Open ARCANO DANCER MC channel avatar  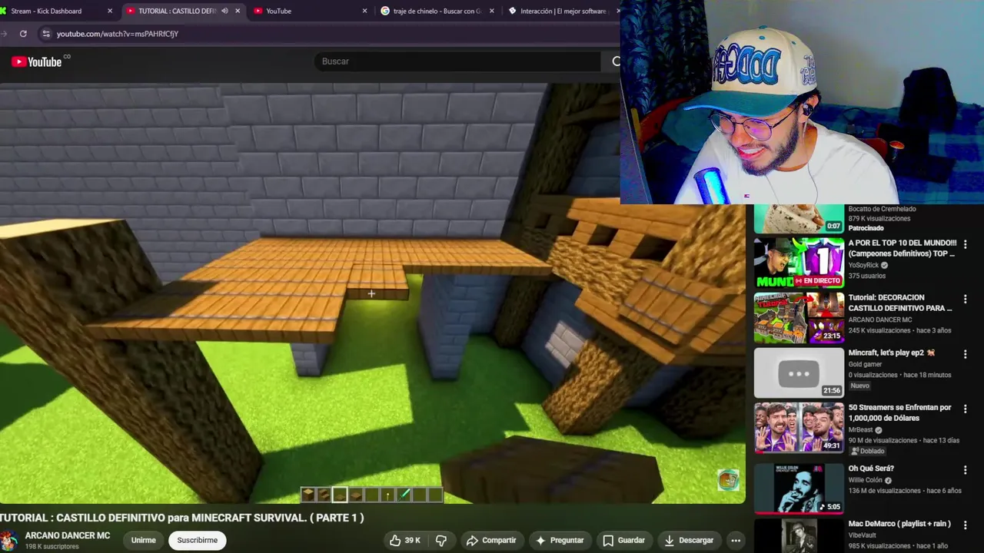8,540
